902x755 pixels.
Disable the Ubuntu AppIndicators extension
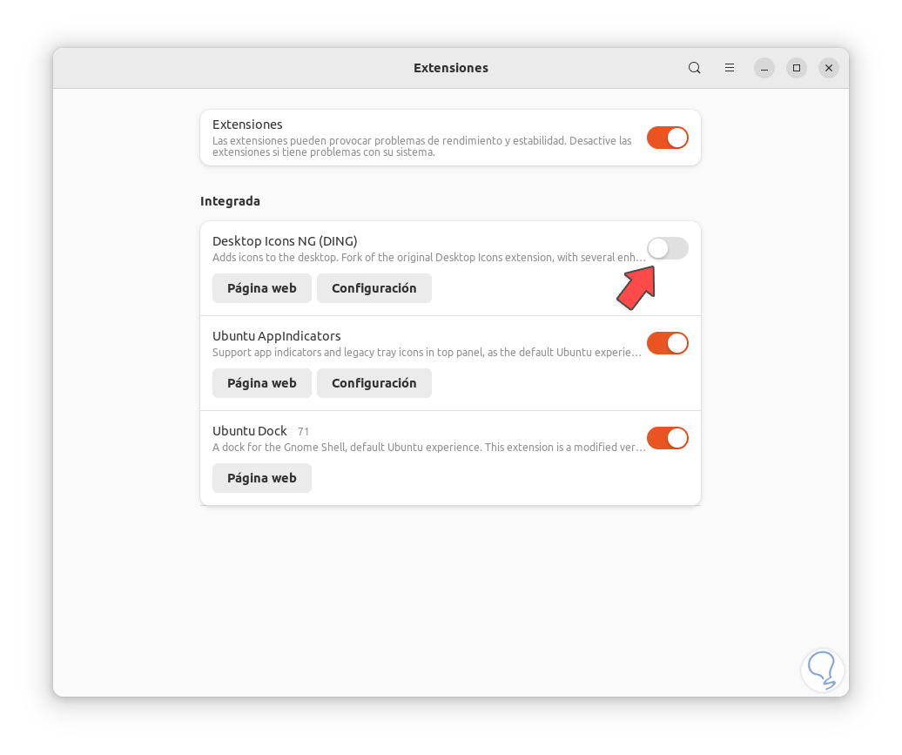click(x=667, y=343)
